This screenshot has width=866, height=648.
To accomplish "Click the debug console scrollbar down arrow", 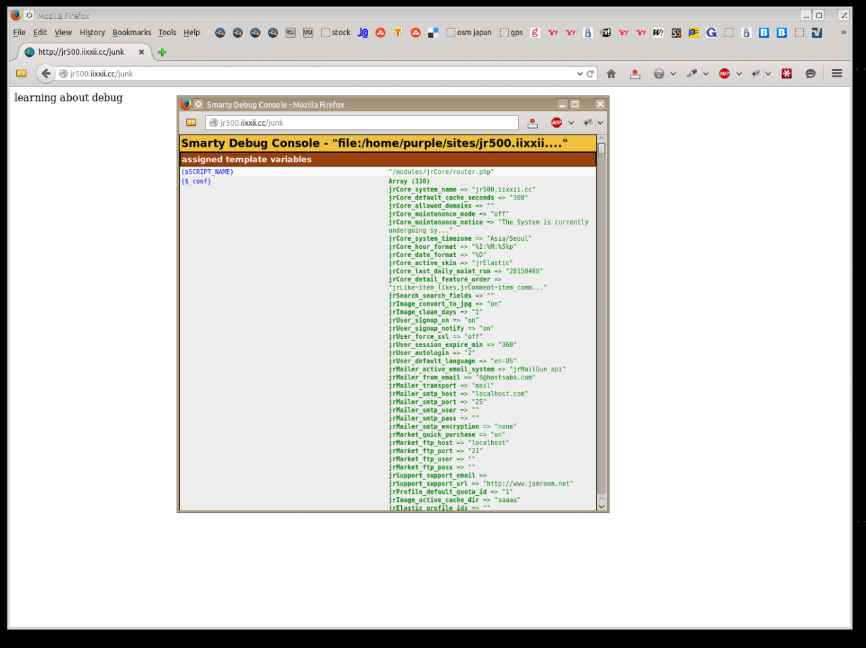I will (601, 506).
